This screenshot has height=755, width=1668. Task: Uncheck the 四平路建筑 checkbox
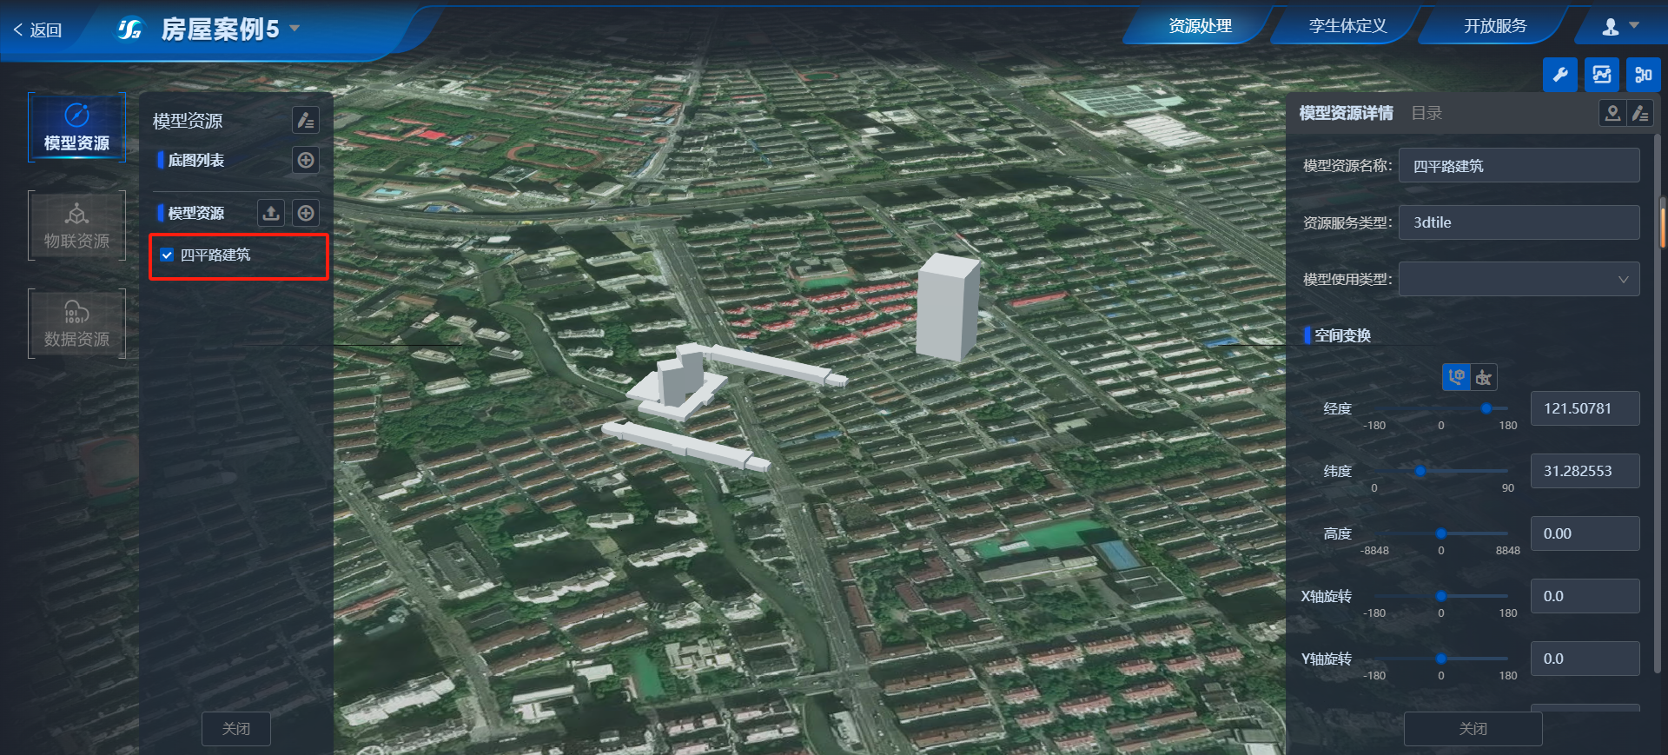(x=167, y=255)
